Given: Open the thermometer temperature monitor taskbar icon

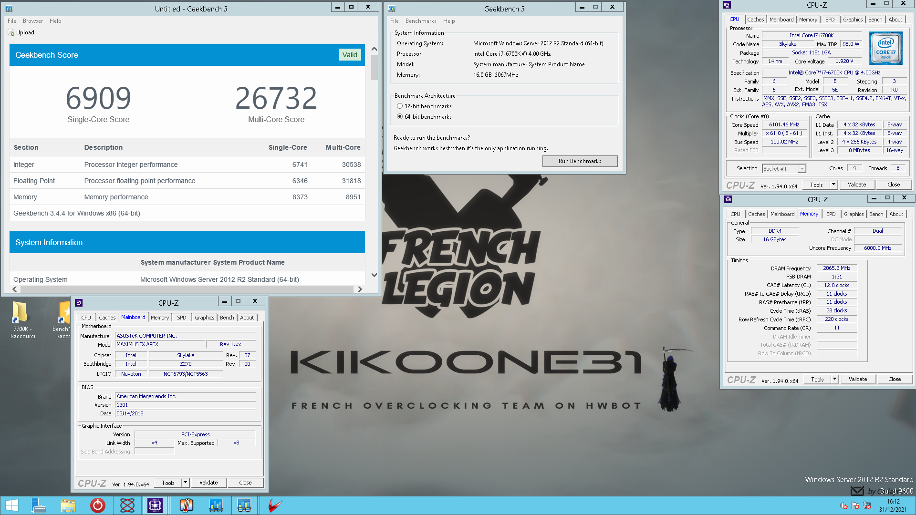Looking at the screenshot, I should [x=186, y=505].
